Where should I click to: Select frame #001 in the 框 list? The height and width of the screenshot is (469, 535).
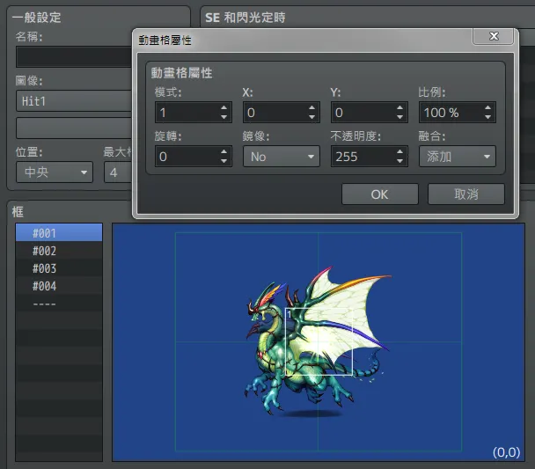(x=59, y=233)
